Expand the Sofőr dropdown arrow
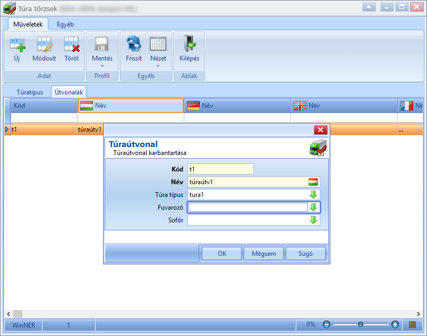The height and width of the screenshot is (336, 427). click(313, 220)
